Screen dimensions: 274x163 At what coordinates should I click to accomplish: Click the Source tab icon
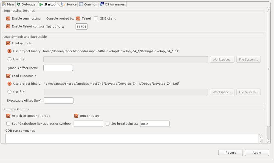click(63, 4)
